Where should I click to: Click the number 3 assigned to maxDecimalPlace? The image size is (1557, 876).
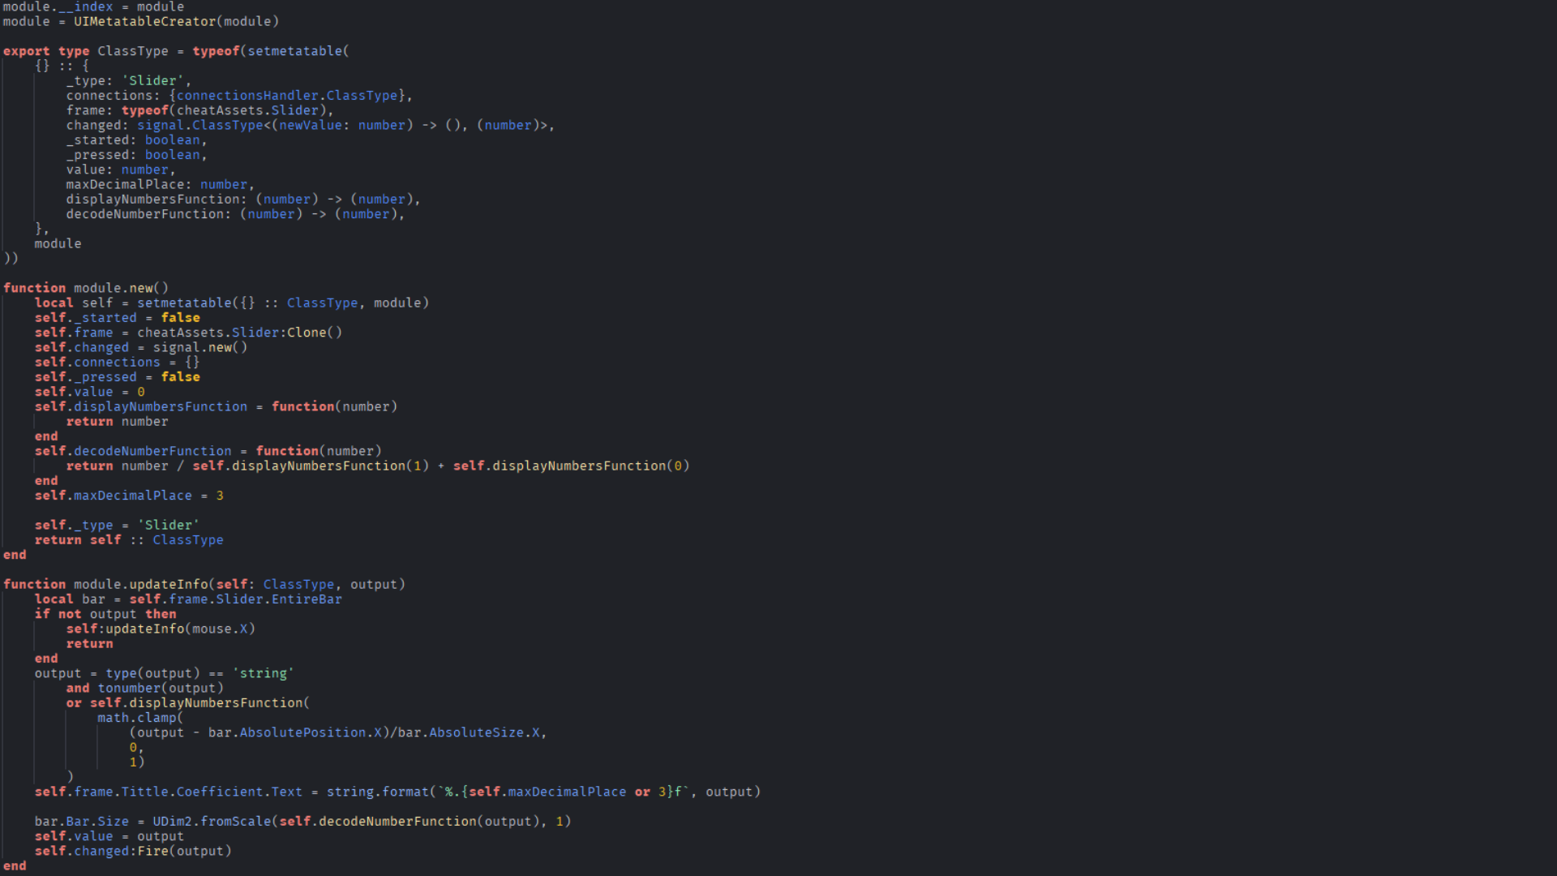[220, 496]
